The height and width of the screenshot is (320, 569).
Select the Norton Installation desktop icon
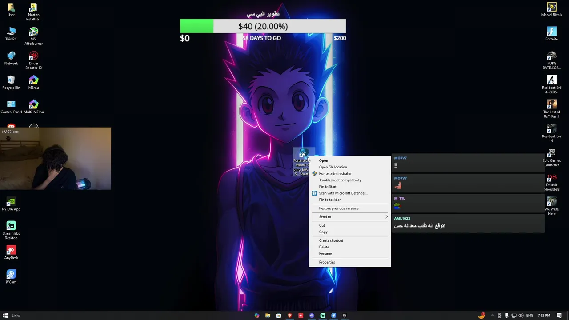33,12
